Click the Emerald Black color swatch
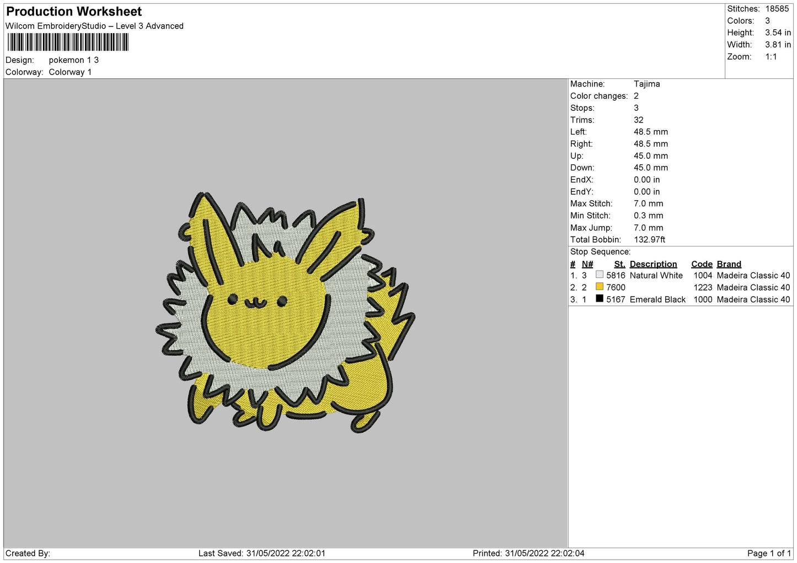The width and height of the screenshot is (797, 563). point(600,298)
